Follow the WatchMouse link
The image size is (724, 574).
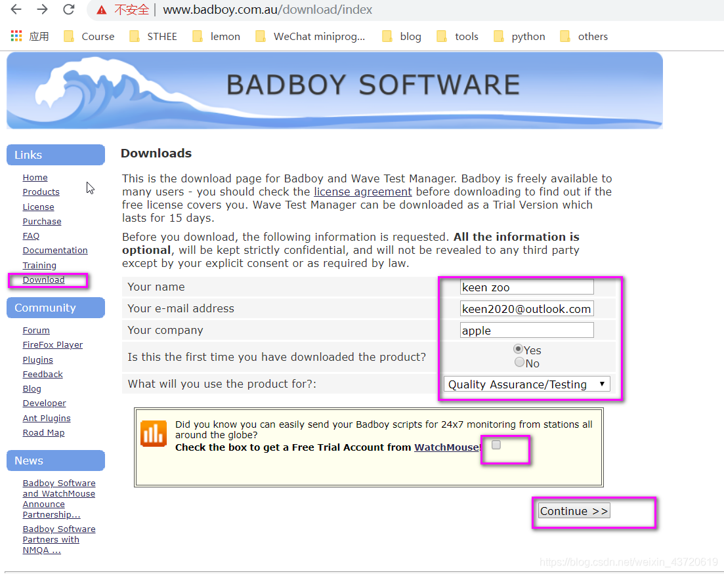(x=447, y=447)
